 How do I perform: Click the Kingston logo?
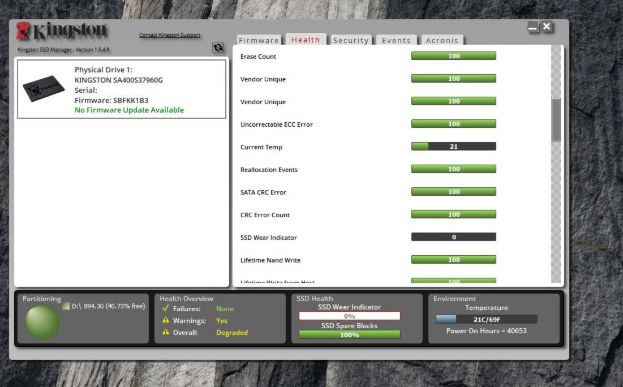tap(62, 31)
